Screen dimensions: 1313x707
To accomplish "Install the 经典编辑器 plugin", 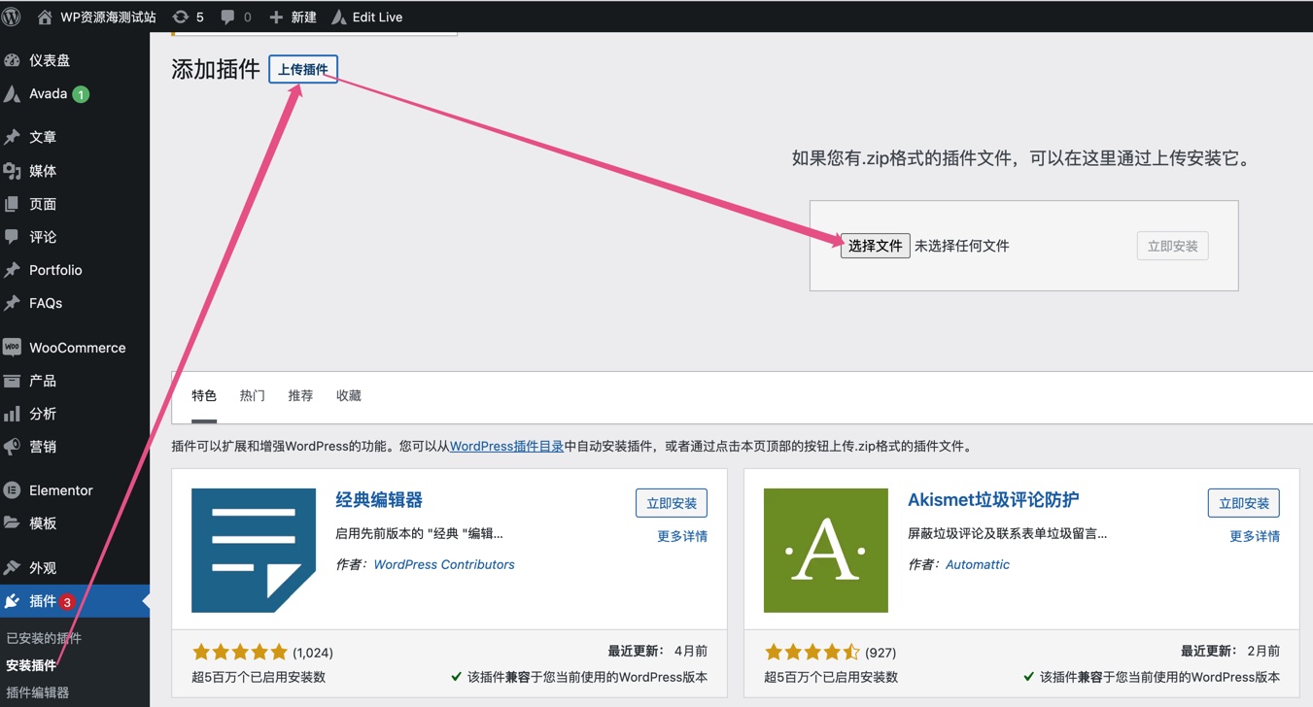I will click(671, 503).
